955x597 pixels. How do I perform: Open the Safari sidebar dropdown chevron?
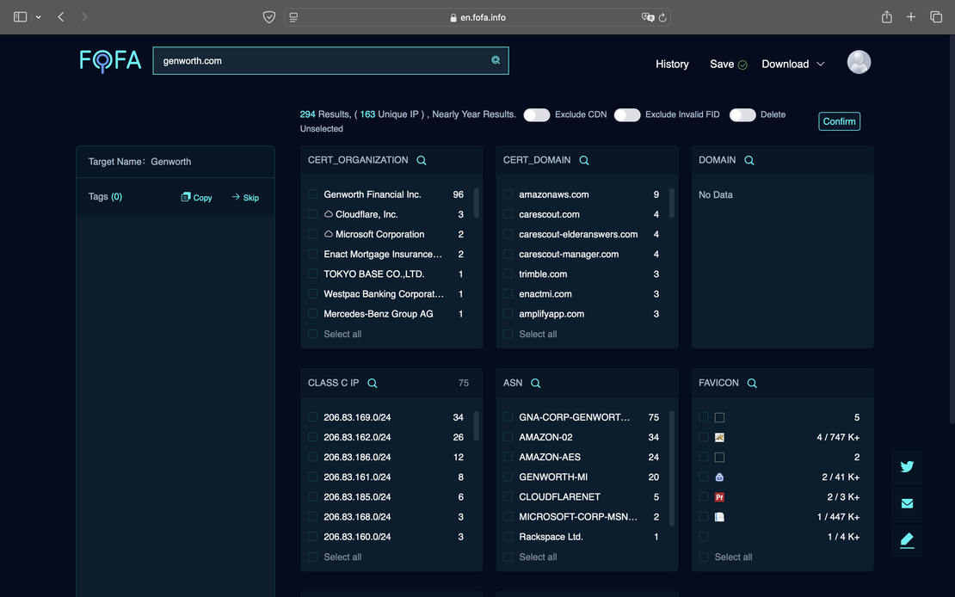coord(39,17)
